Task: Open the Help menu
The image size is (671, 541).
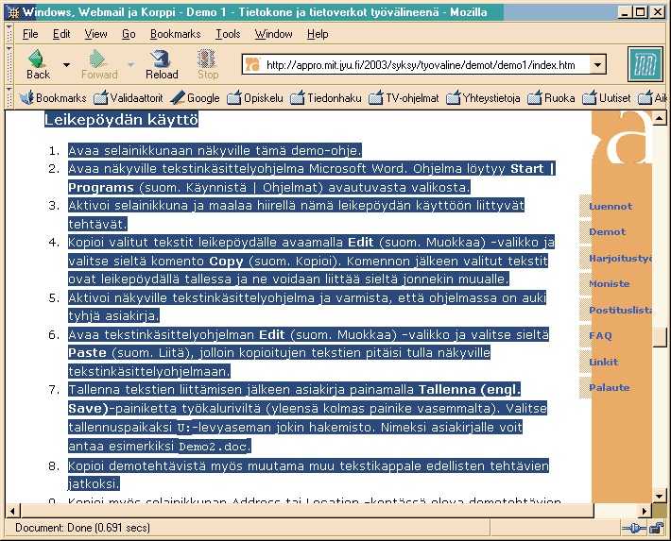Action: 318,34
